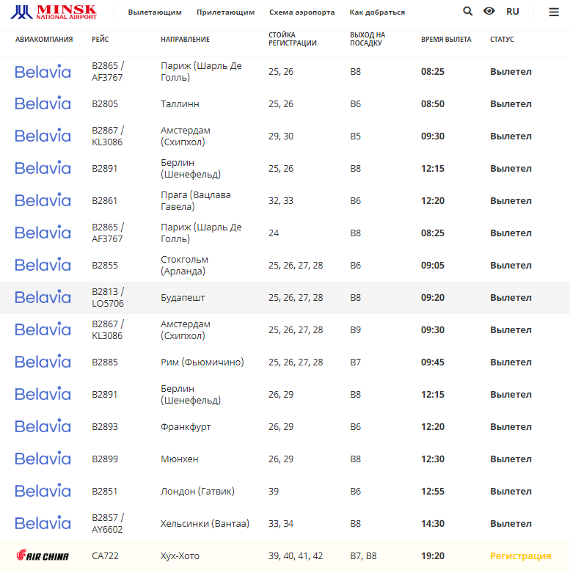Screen dimensions: 570x576
Task: Click Belavia logo on Budapest flight row
Action: tap(43, 298)
